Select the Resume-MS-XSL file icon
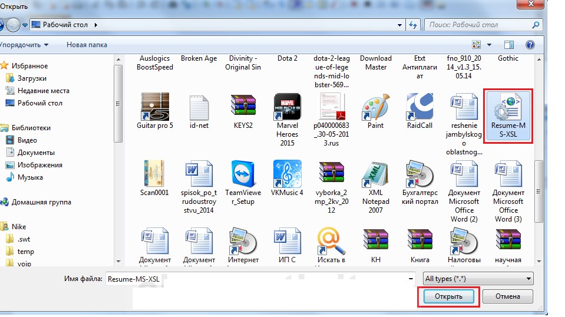Screen dimensions: 565x317 (x=508, y=107)
